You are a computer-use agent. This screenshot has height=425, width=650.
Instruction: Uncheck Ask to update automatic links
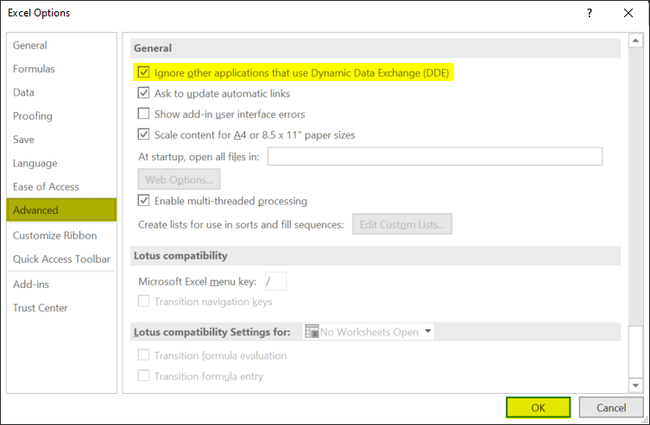click(x=143, y=93)
